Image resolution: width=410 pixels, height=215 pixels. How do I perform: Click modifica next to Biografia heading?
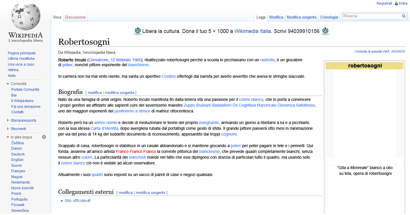(95, 93)
